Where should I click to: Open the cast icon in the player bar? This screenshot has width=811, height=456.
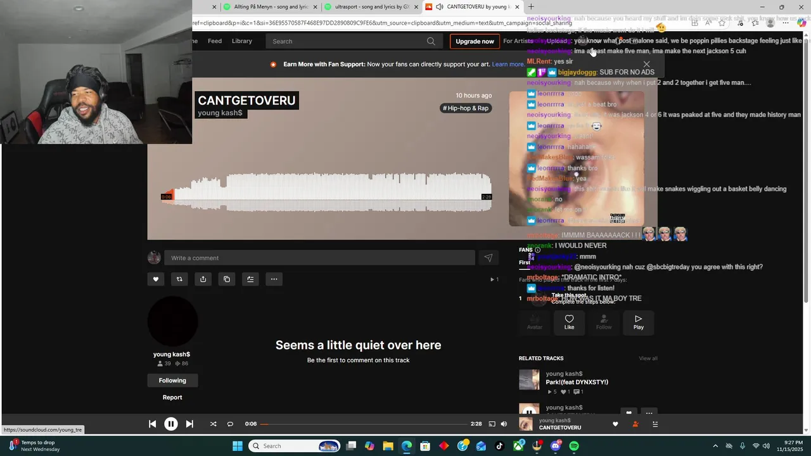(492, 424)
